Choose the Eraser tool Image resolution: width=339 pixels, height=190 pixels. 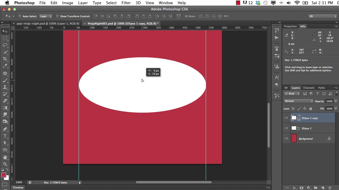click(5, 101)
